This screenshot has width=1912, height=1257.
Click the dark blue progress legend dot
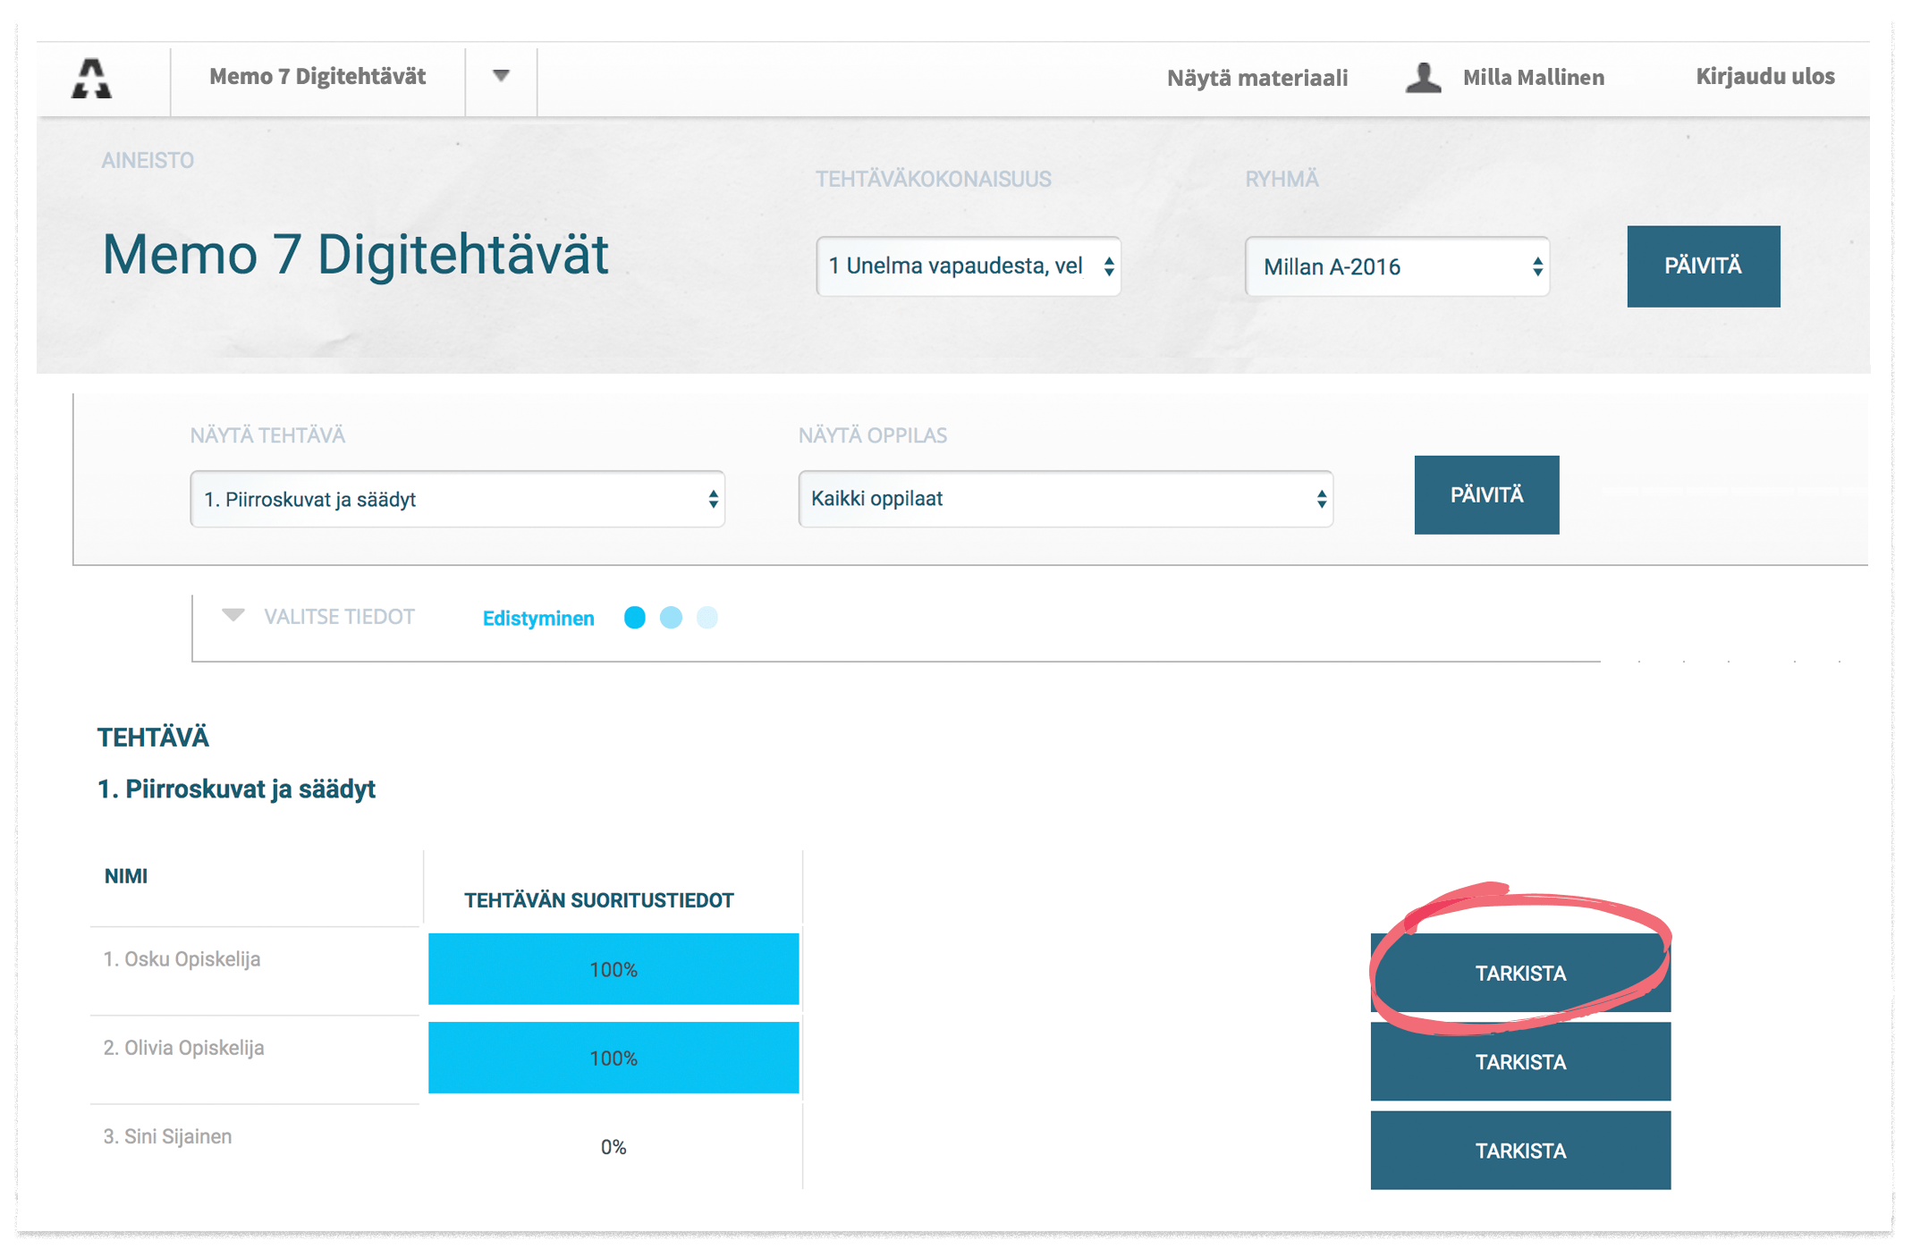(x=634, y=618)
